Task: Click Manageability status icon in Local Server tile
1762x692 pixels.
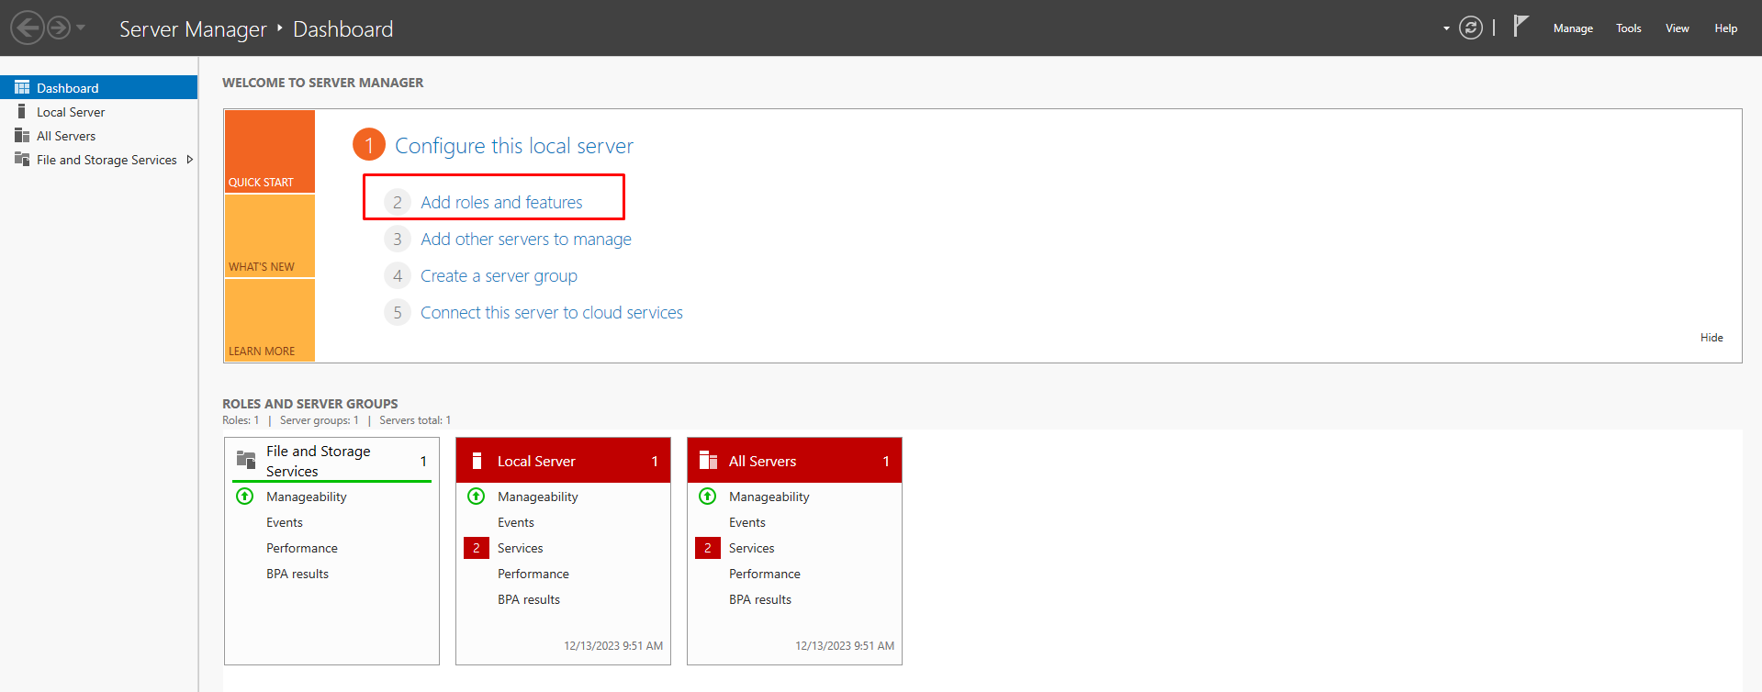Action: click(x=476, y=497)
